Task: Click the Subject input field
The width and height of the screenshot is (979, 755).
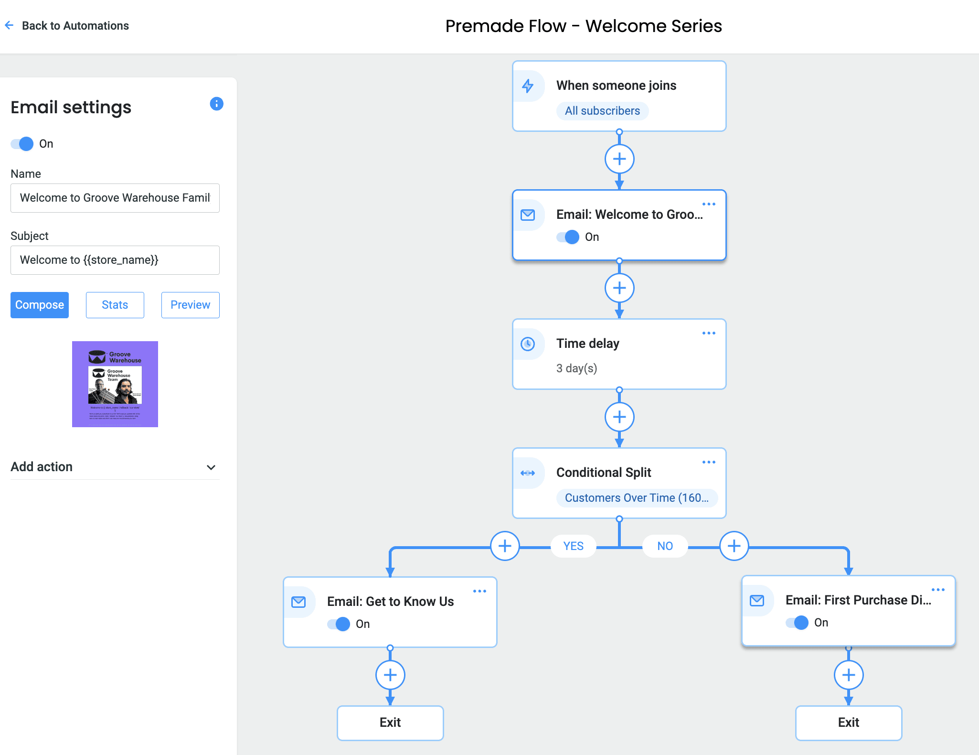Action: pos(115,260)
